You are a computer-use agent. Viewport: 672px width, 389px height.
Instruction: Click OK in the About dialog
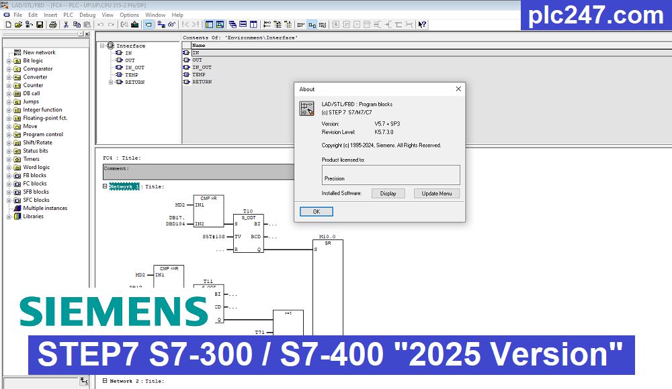click(317, 211)
